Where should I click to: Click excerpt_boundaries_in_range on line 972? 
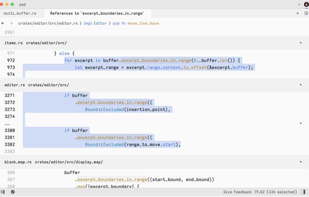point(156,60)
